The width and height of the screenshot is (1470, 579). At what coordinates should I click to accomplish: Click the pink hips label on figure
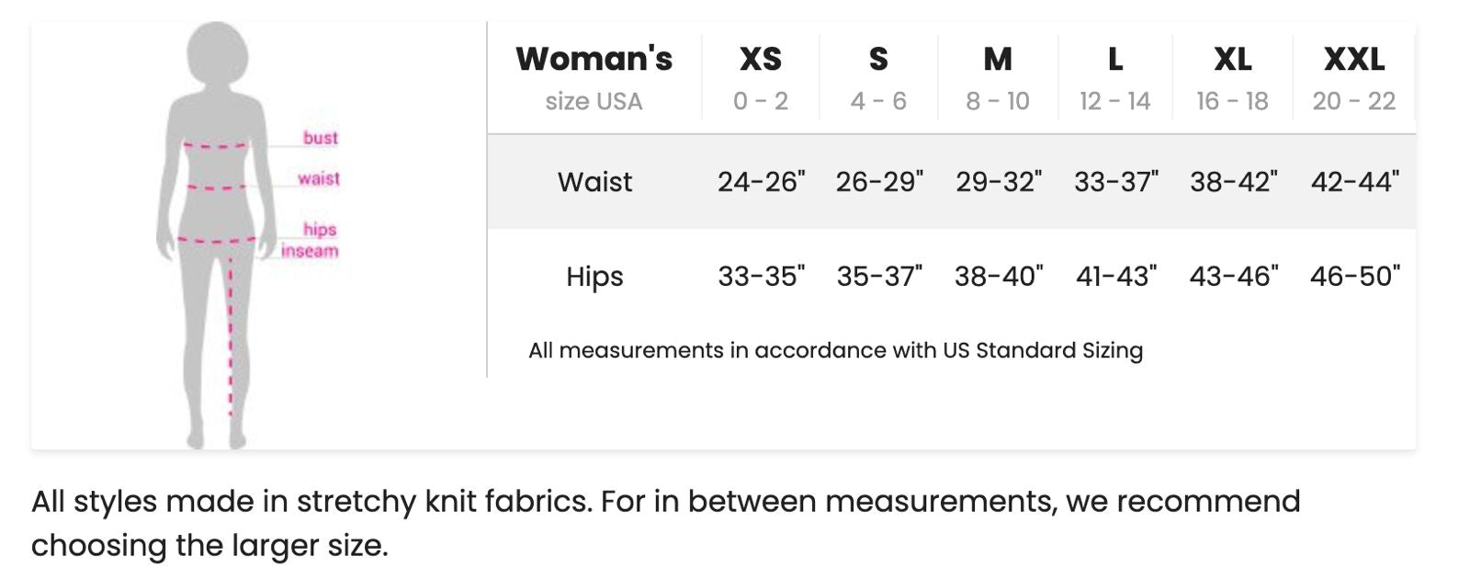tap(320, 229)
